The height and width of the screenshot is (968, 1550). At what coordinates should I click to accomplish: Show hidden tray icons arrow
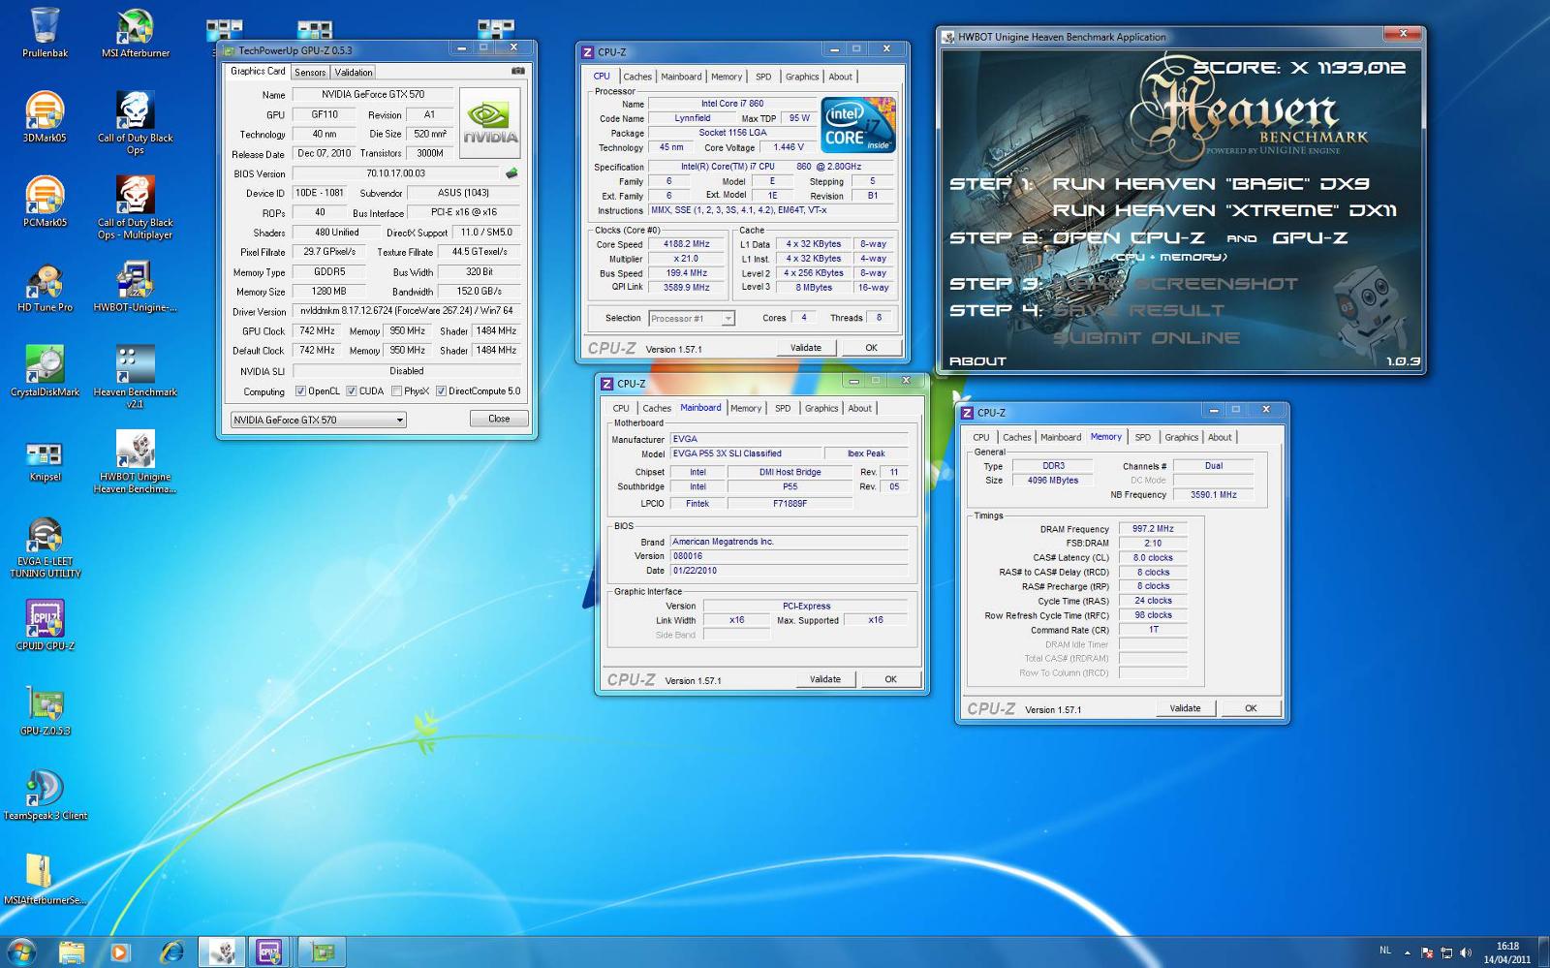pos(1408,952)
